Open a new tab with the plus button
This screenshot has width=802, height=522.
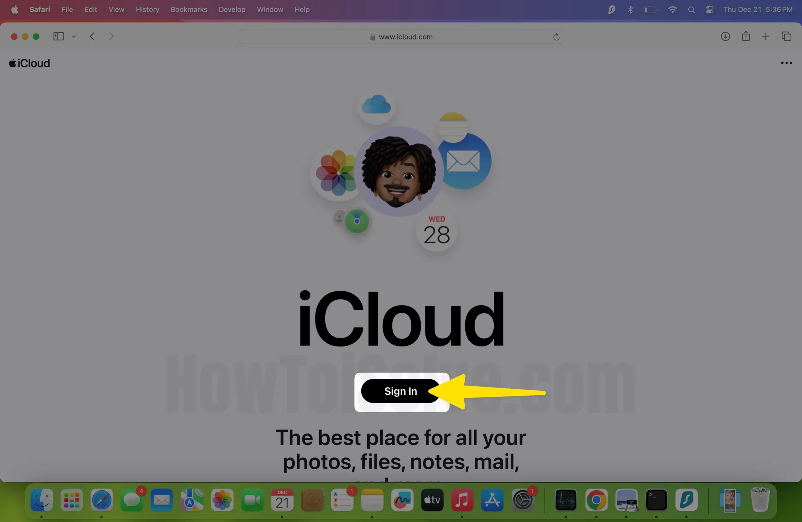[x=766, y=36]
